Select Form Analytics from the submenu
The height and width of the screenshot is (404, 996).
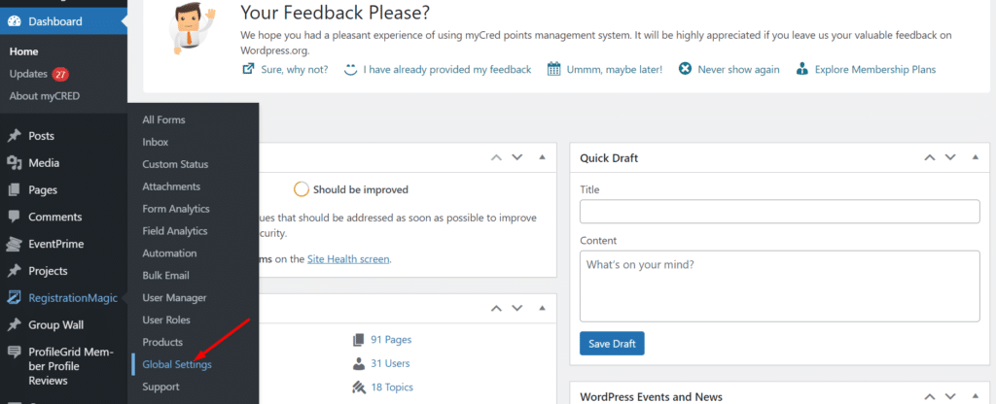coord(176,209)
